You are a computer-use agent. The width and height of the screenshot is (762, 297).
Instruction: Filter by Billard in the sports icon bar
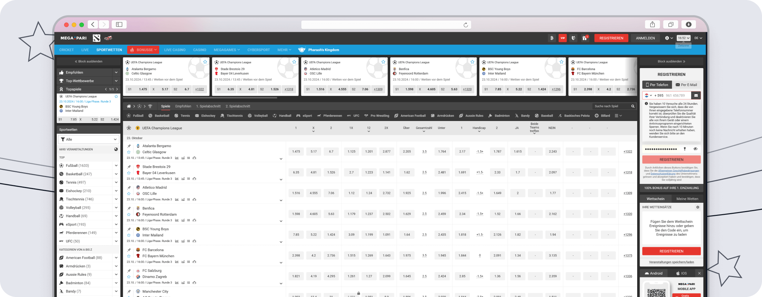click(x=602, y=116)
